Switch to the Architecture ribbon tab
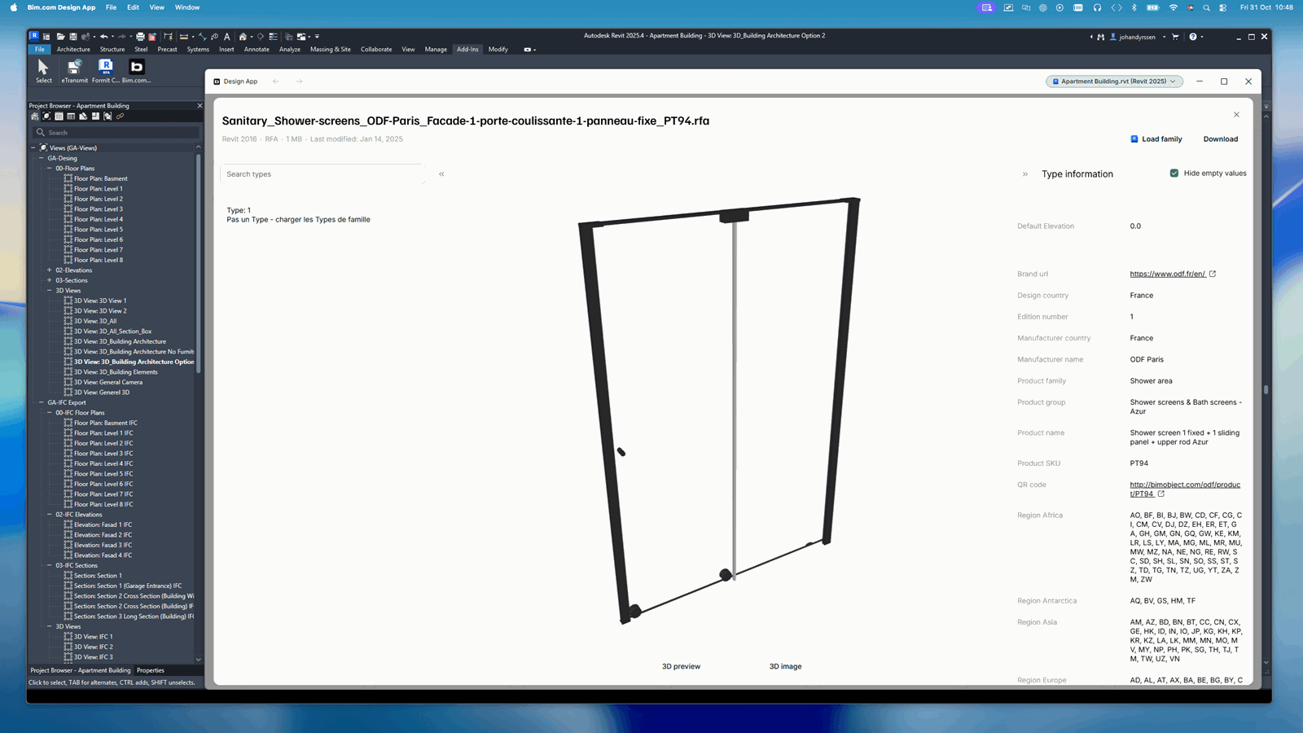 [x=73, y=49]
